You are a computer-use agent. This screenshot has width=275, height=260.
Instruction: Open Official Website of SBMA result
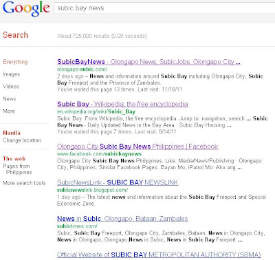(159, 255)
